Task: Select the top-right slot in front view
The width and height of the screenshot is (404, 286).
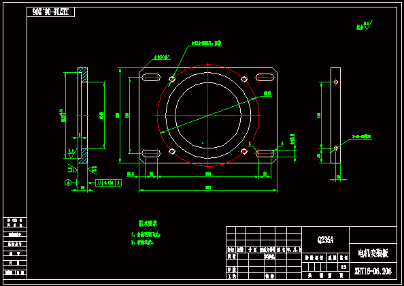Action: tap(265, 77)
